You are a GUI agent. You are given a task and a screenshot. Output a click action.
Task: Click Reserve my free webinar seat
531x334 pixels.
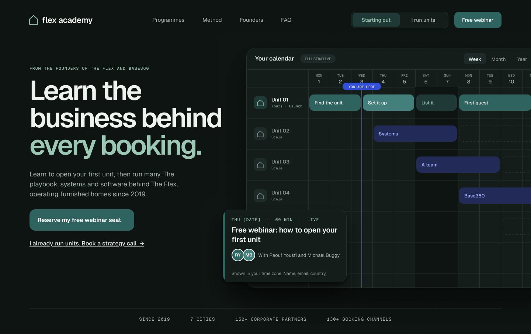tap(82, 220)
